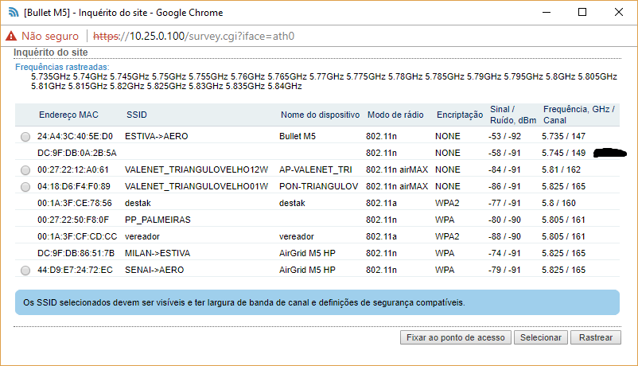Choose the VALENET_TRIANGULOVELHO01W radio button
The width and height of the screenshot is (638, 366).
(x=26, y=187)
